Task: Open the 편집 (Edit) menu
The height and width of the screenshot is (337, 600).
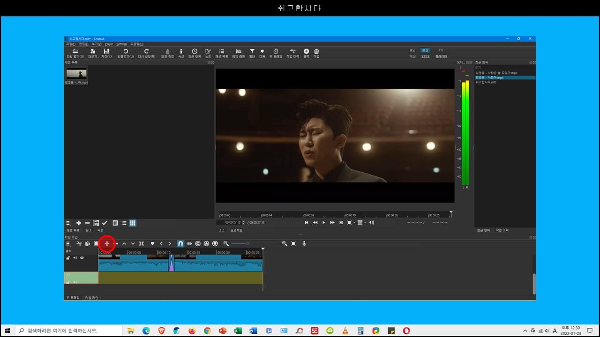Action: (x=83, y=44)
